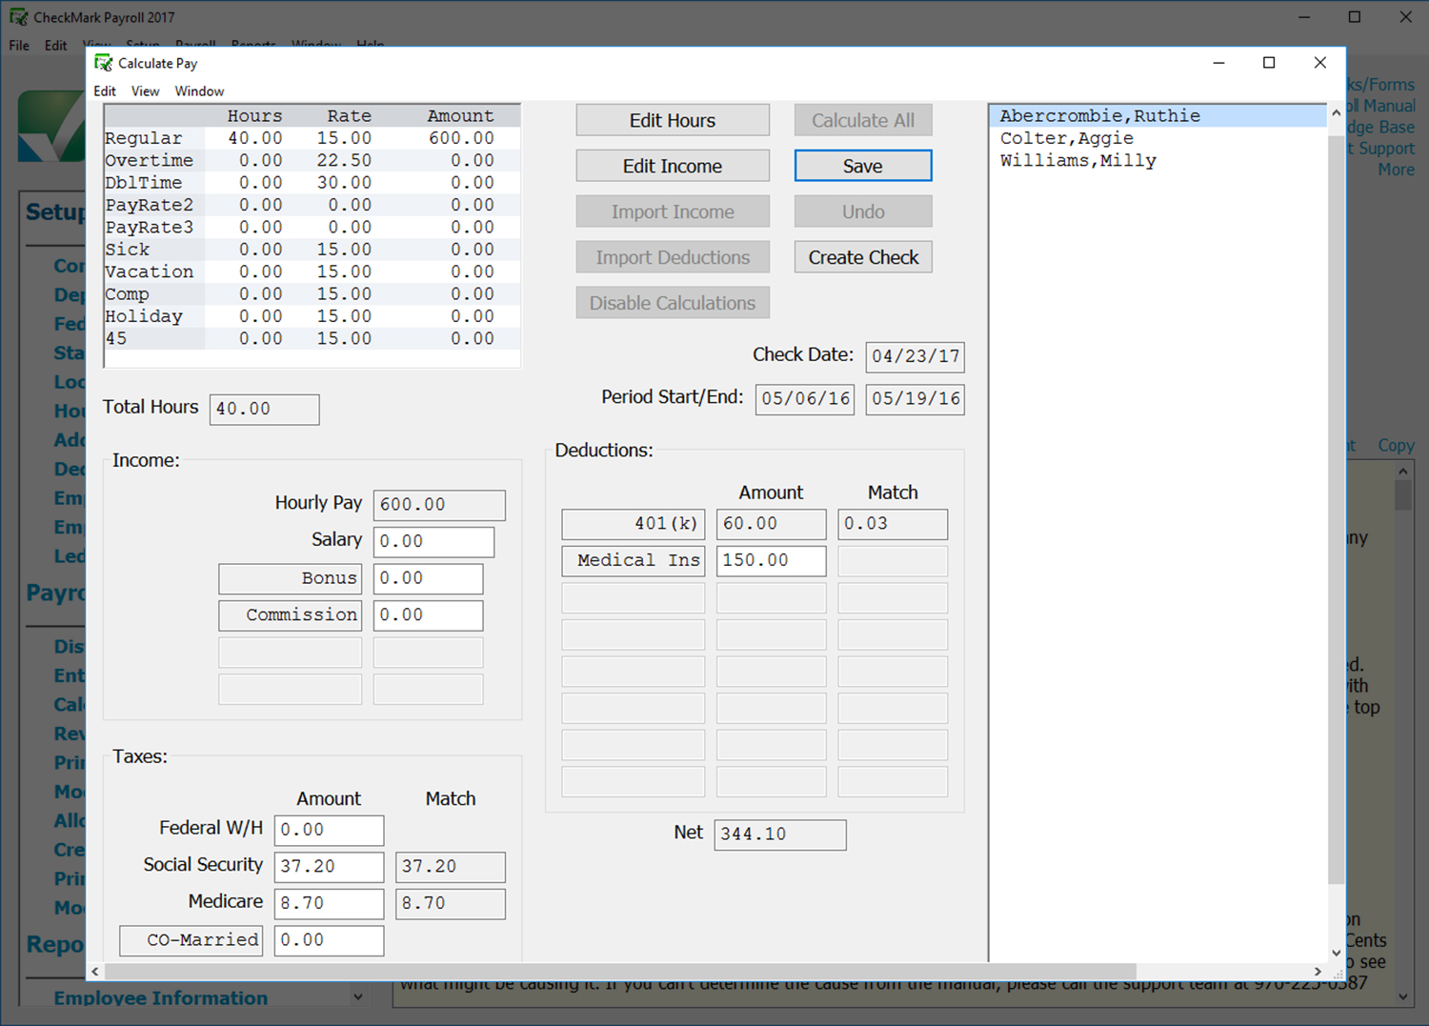Click the 401(k) match field
This screenshot has height=1026, width=1429.
(893, 524)
